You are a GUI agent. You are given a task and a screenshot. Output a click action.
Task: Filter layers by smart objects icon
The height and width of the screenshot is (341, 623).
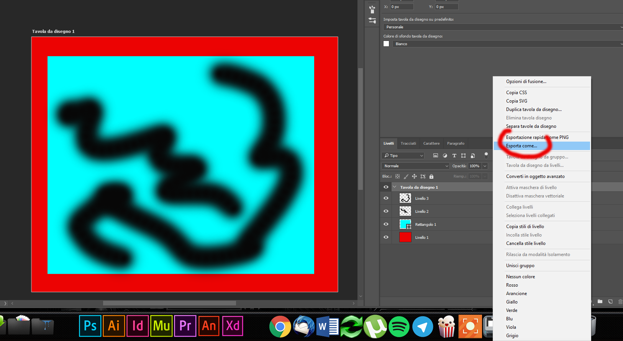tap(473, 155)
